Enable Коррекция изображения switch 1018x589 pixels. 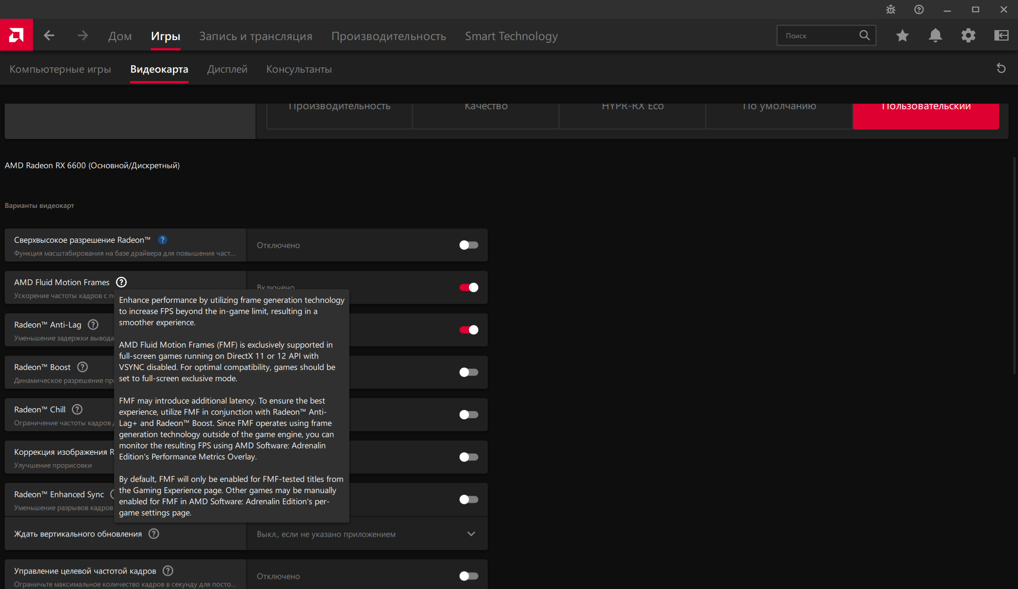(x=468, y=457)
